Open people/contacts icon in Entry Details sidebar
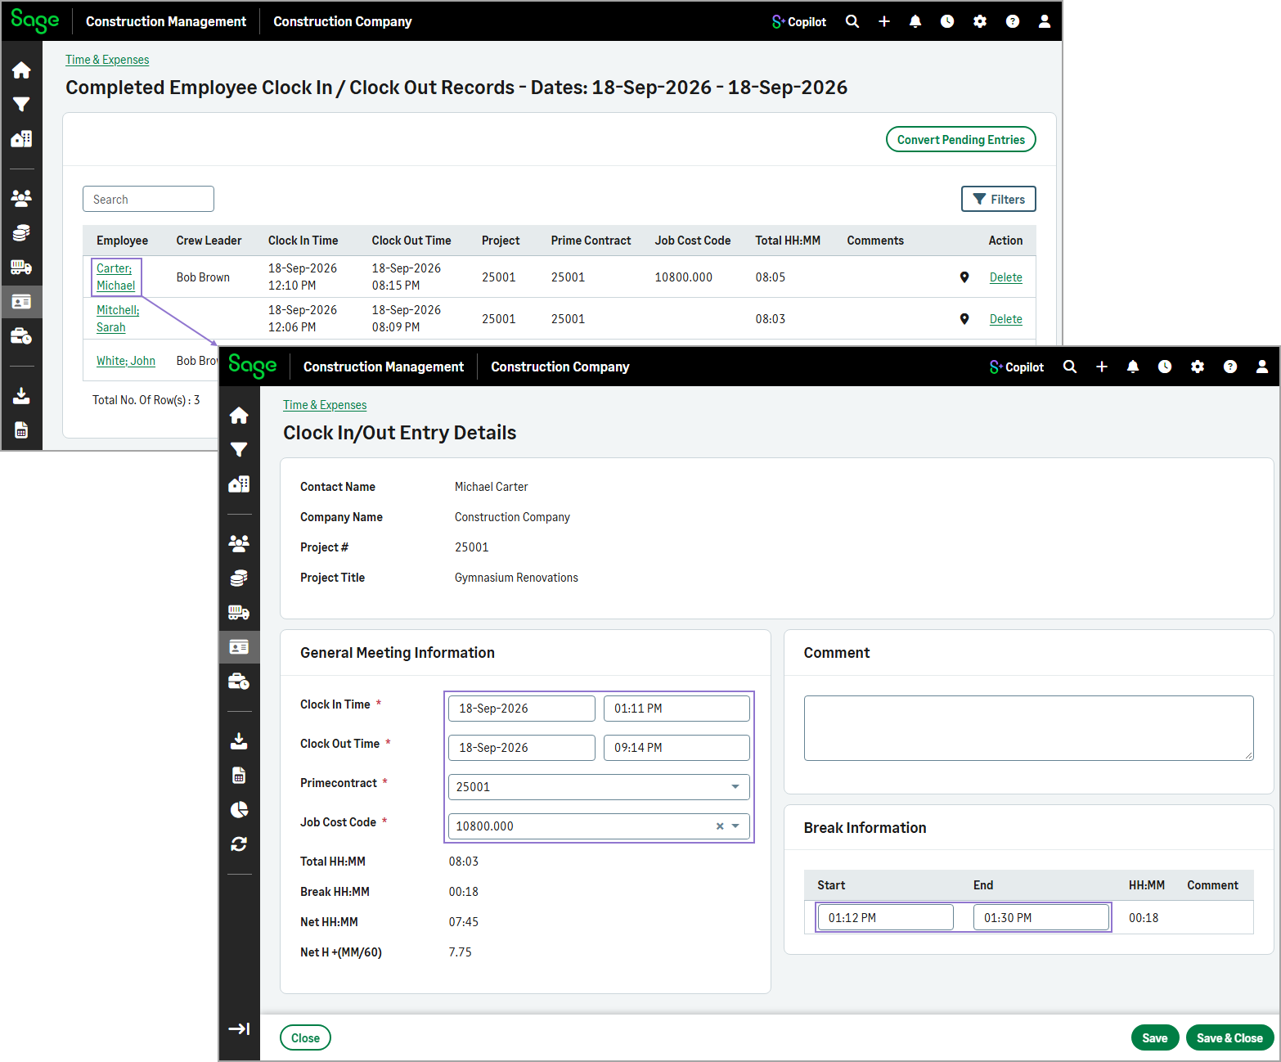1281x1062 pixels. coord(239,543)
